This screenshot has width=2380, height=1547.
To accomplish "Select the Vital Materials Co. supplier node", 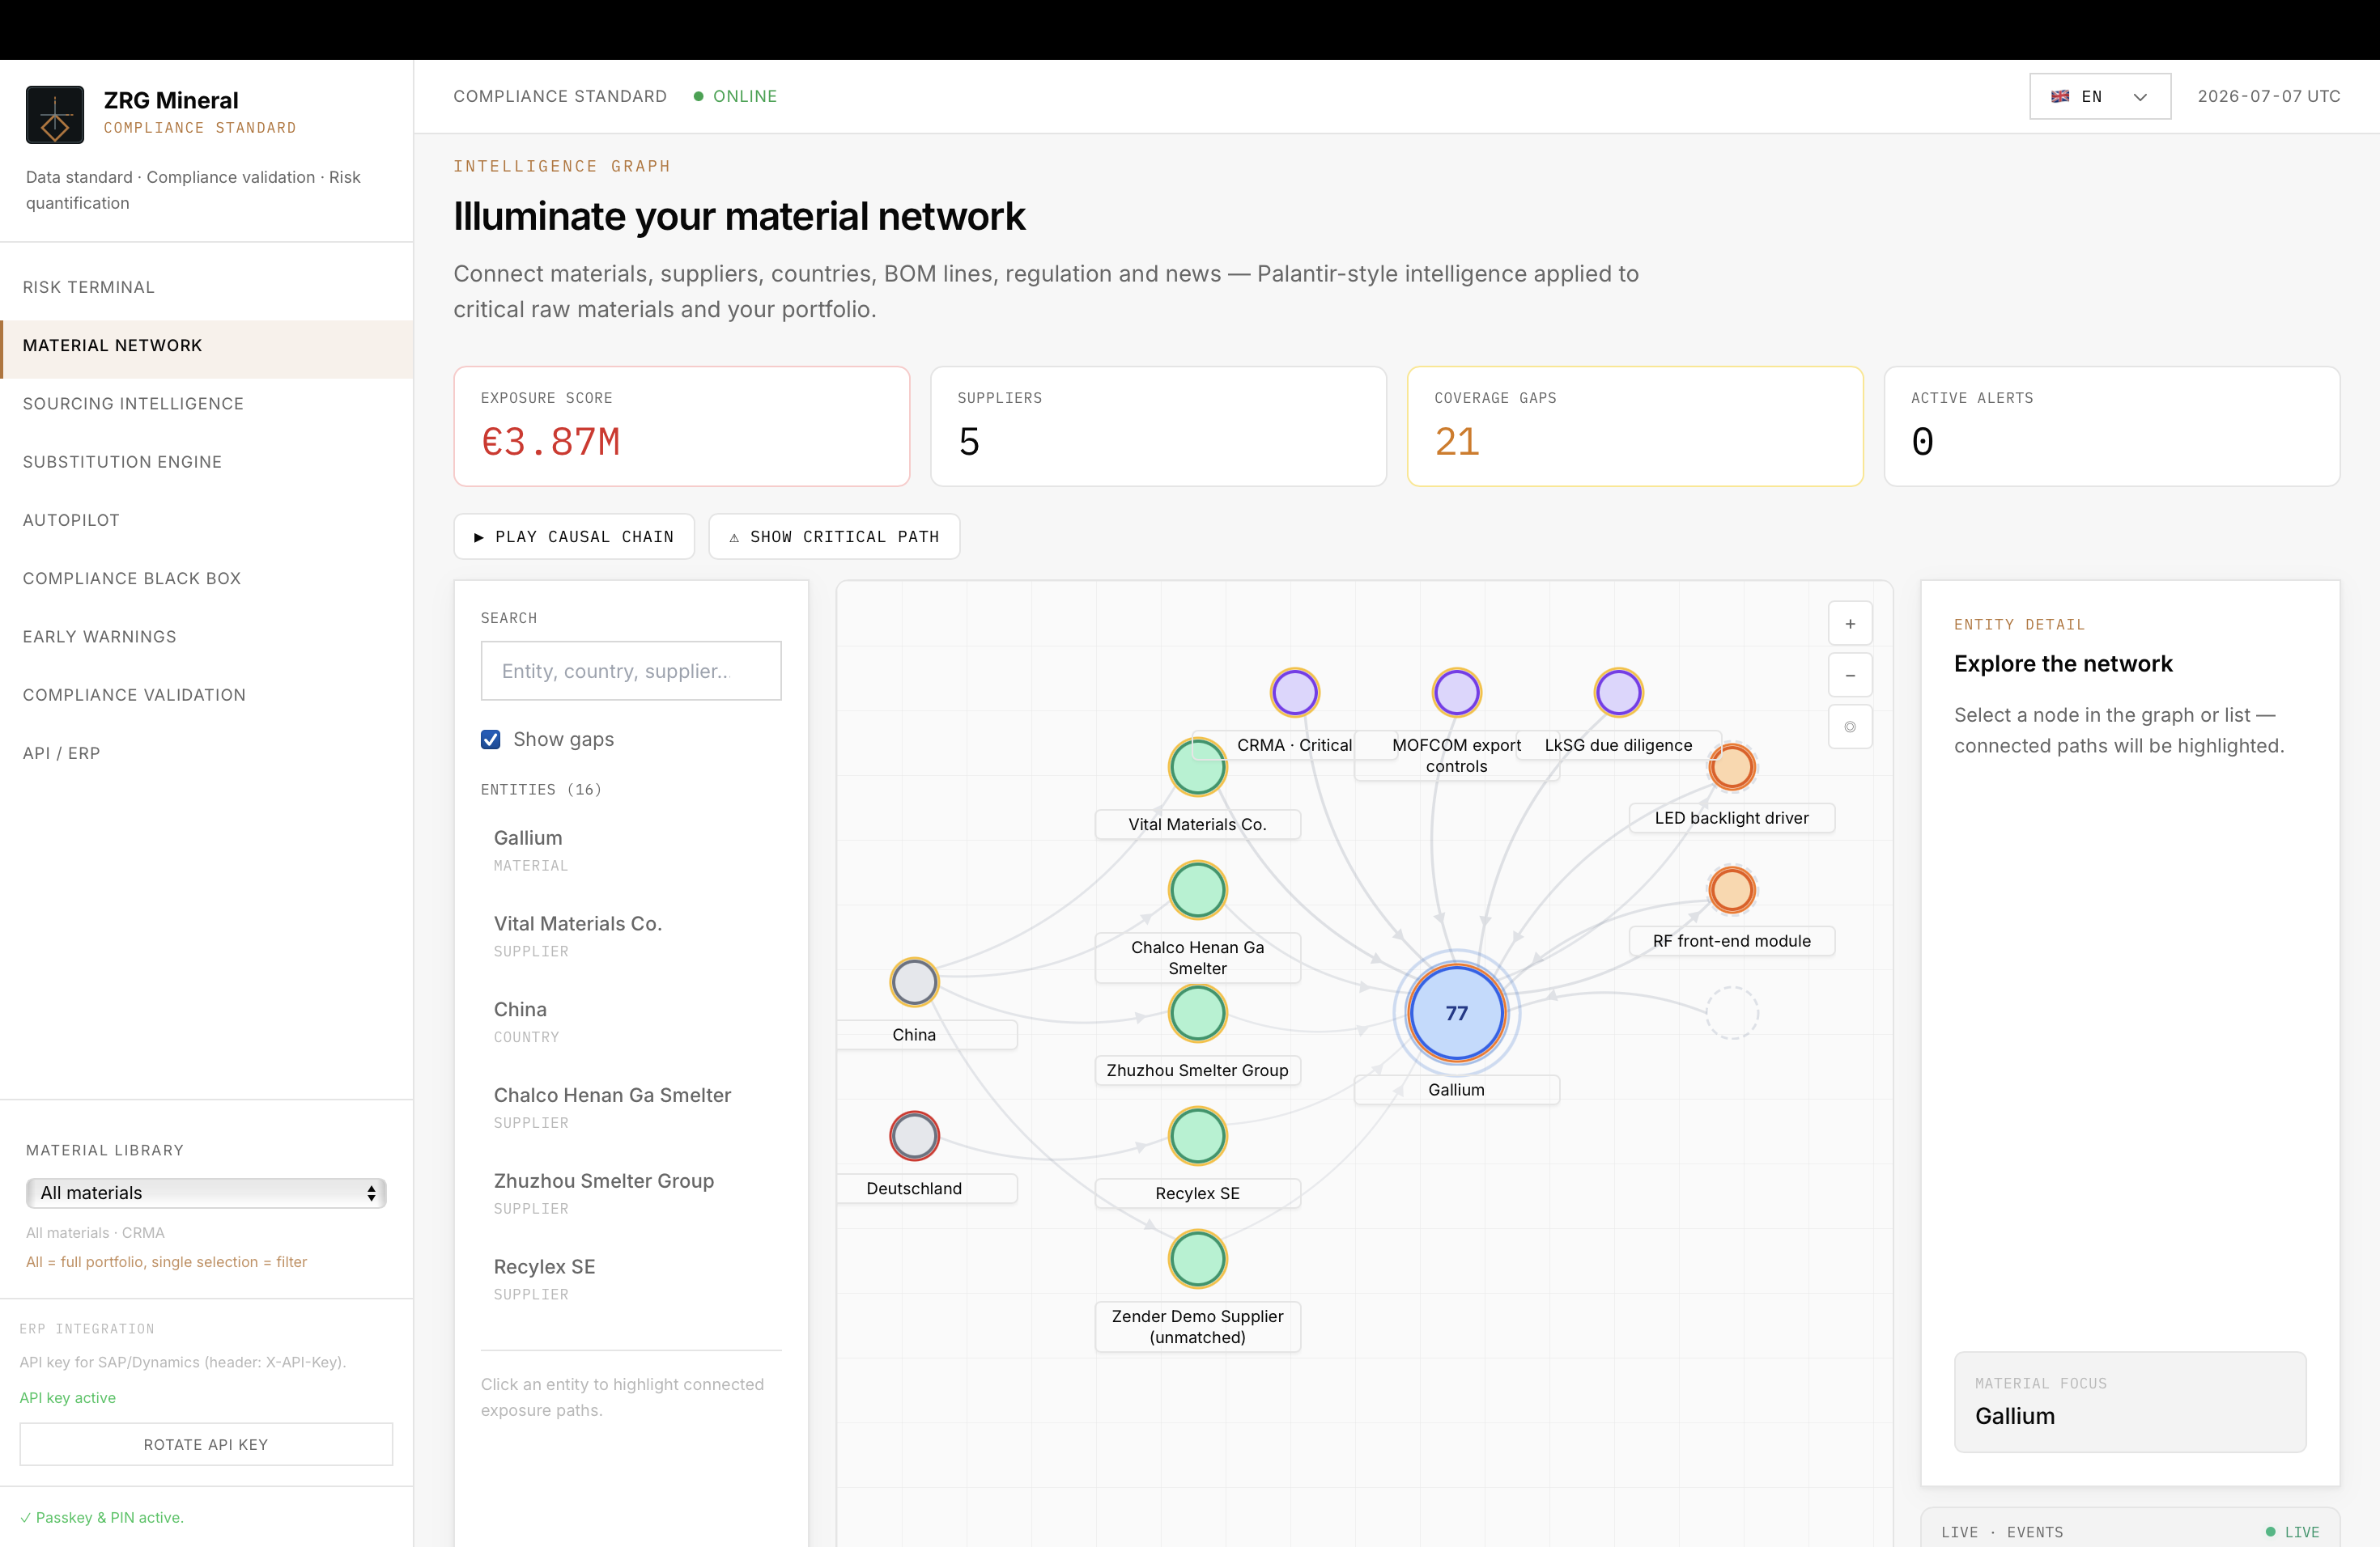I will pos(1197,766).
